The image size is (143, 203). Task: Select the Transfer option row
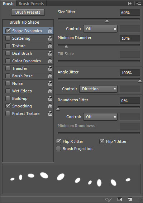(28, 68)
